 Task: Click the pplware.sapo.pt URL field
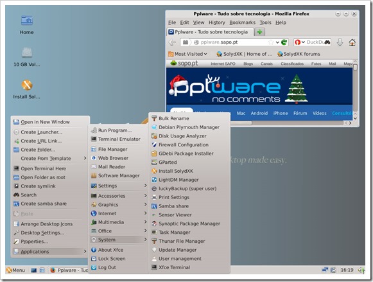tap(234, 42)
